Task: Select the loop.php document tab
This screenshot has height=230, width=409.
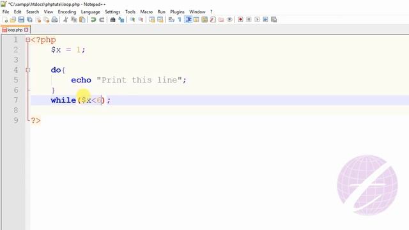Action: click(x=15, y=30)
